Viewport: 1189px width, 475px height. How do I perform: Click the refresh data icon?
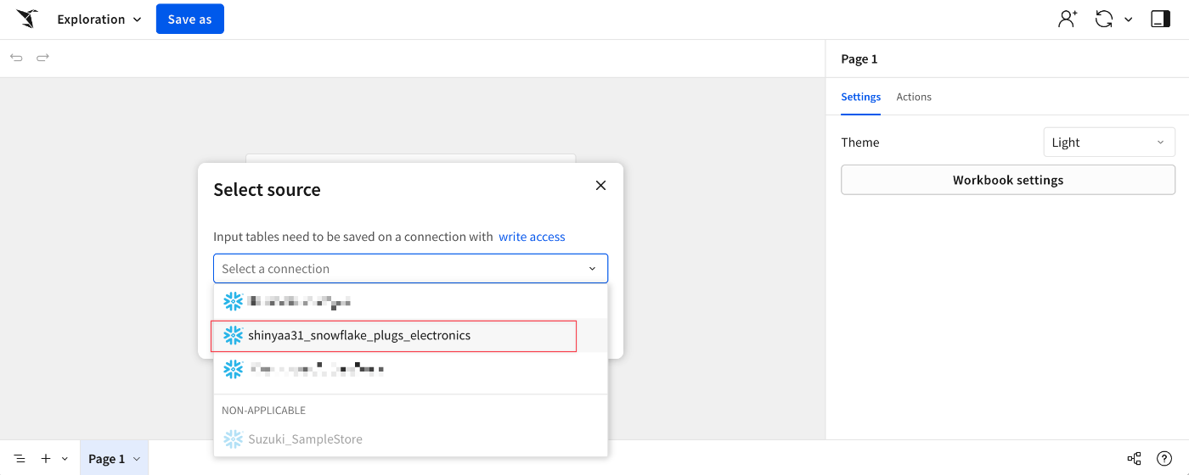[x=1104, y=19]
